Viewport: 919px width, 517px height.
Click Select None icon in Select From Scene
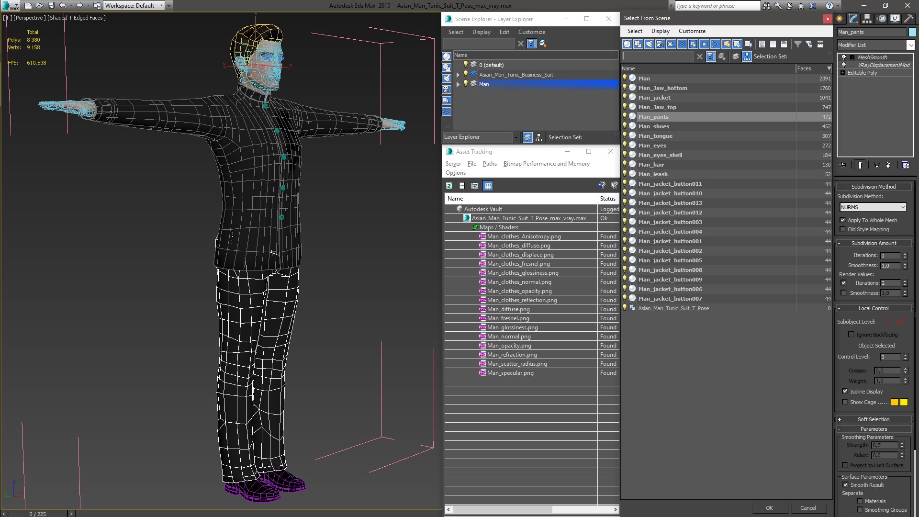point(773,44)
